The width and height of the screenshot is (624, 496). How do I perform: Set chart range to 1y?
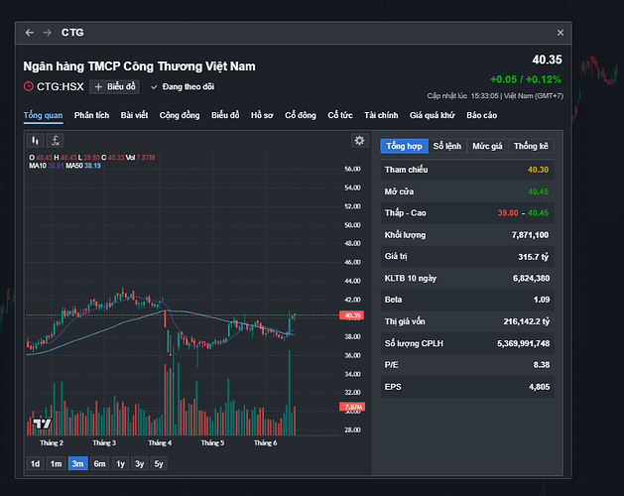click(x=120, y=463)
